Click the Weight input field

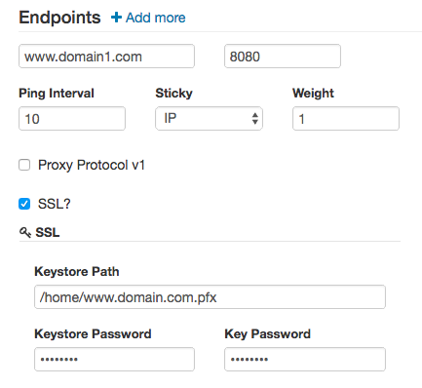346,119
